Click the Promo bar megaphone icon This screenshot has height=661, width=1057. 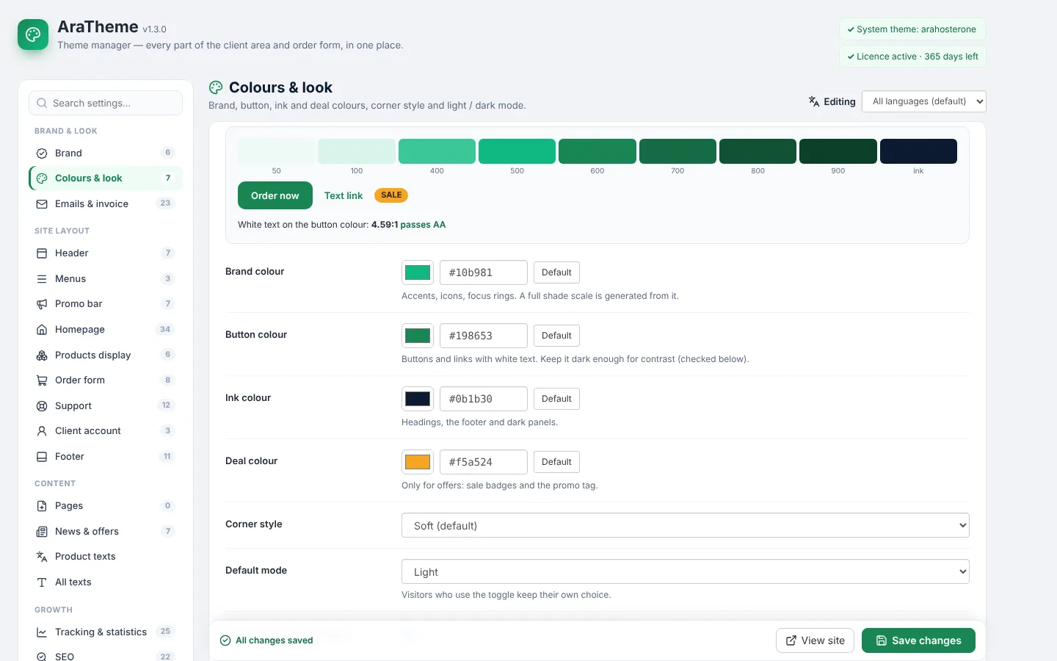(x=42, y=304)
